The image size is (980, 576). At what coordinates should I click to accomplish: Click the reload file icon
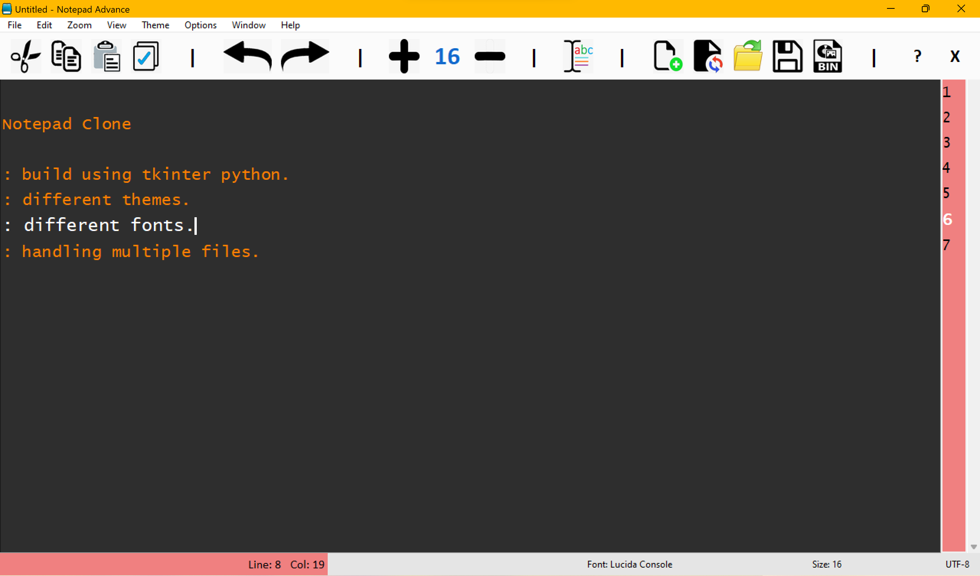click(x=708, y=57)
